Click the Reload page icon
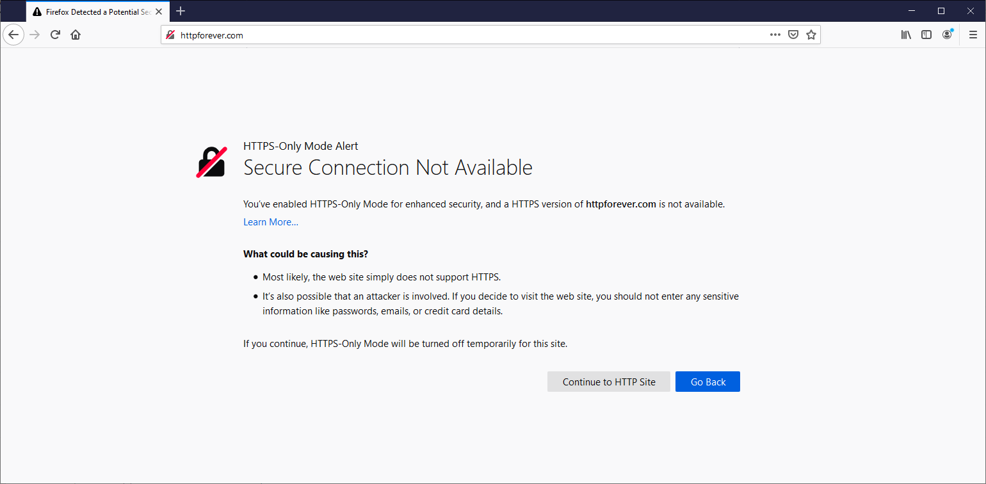 pos(55,35)
